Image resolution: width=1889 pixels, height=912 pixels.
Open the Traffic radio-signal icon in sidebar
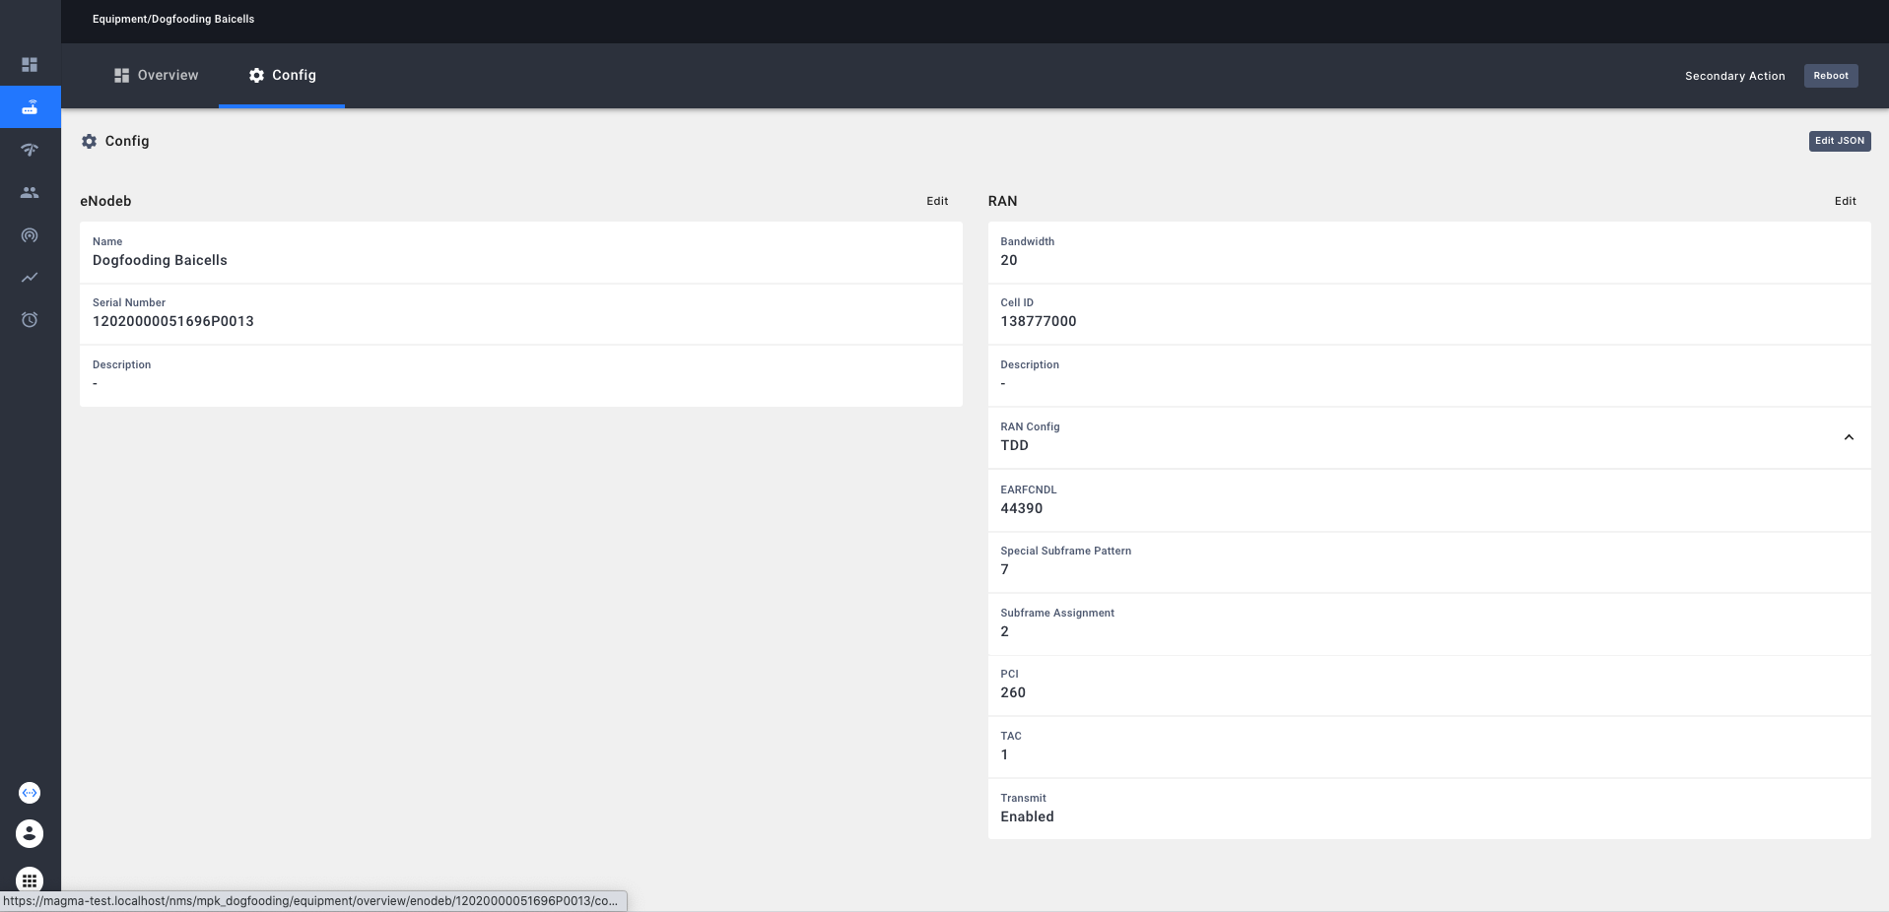30,235
